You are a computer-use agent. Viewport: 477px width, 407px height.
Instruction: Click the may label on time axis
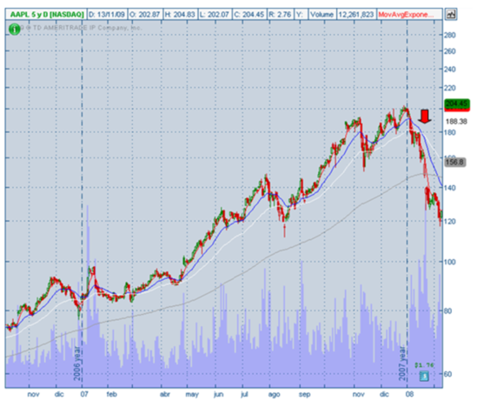click(192, 395)
